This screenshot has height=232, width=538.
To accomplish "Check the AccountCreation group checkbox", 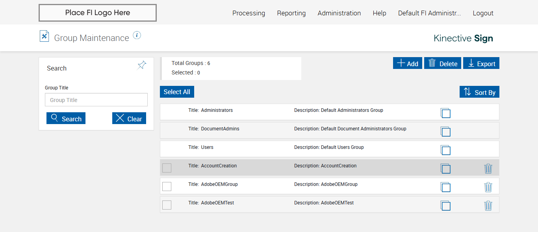I will click(167, 168).
